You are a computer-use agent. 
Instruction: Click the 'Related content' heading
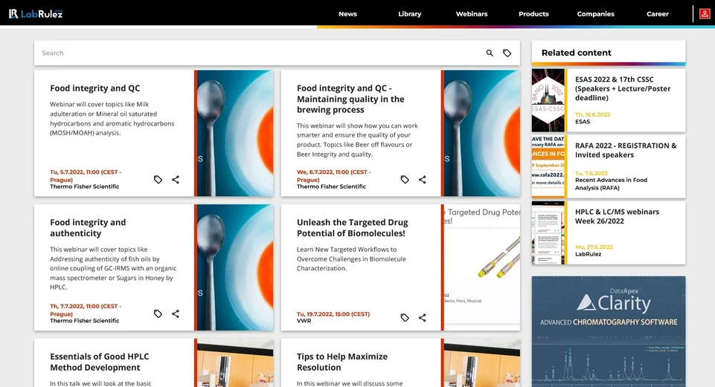point(577,53)
